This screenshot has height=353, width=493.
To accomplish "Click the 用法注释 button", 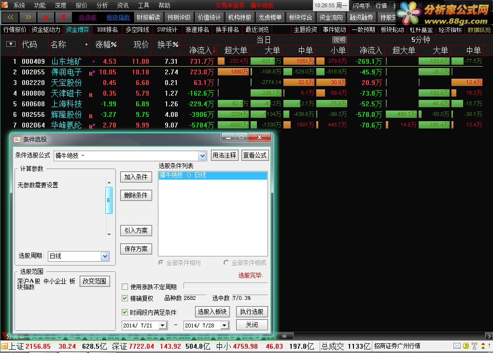I will [x=225, y=155].
